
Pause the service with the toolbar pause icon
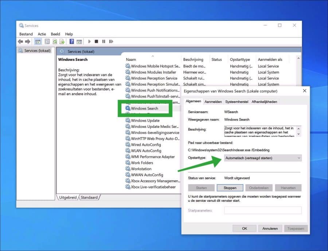104,42
